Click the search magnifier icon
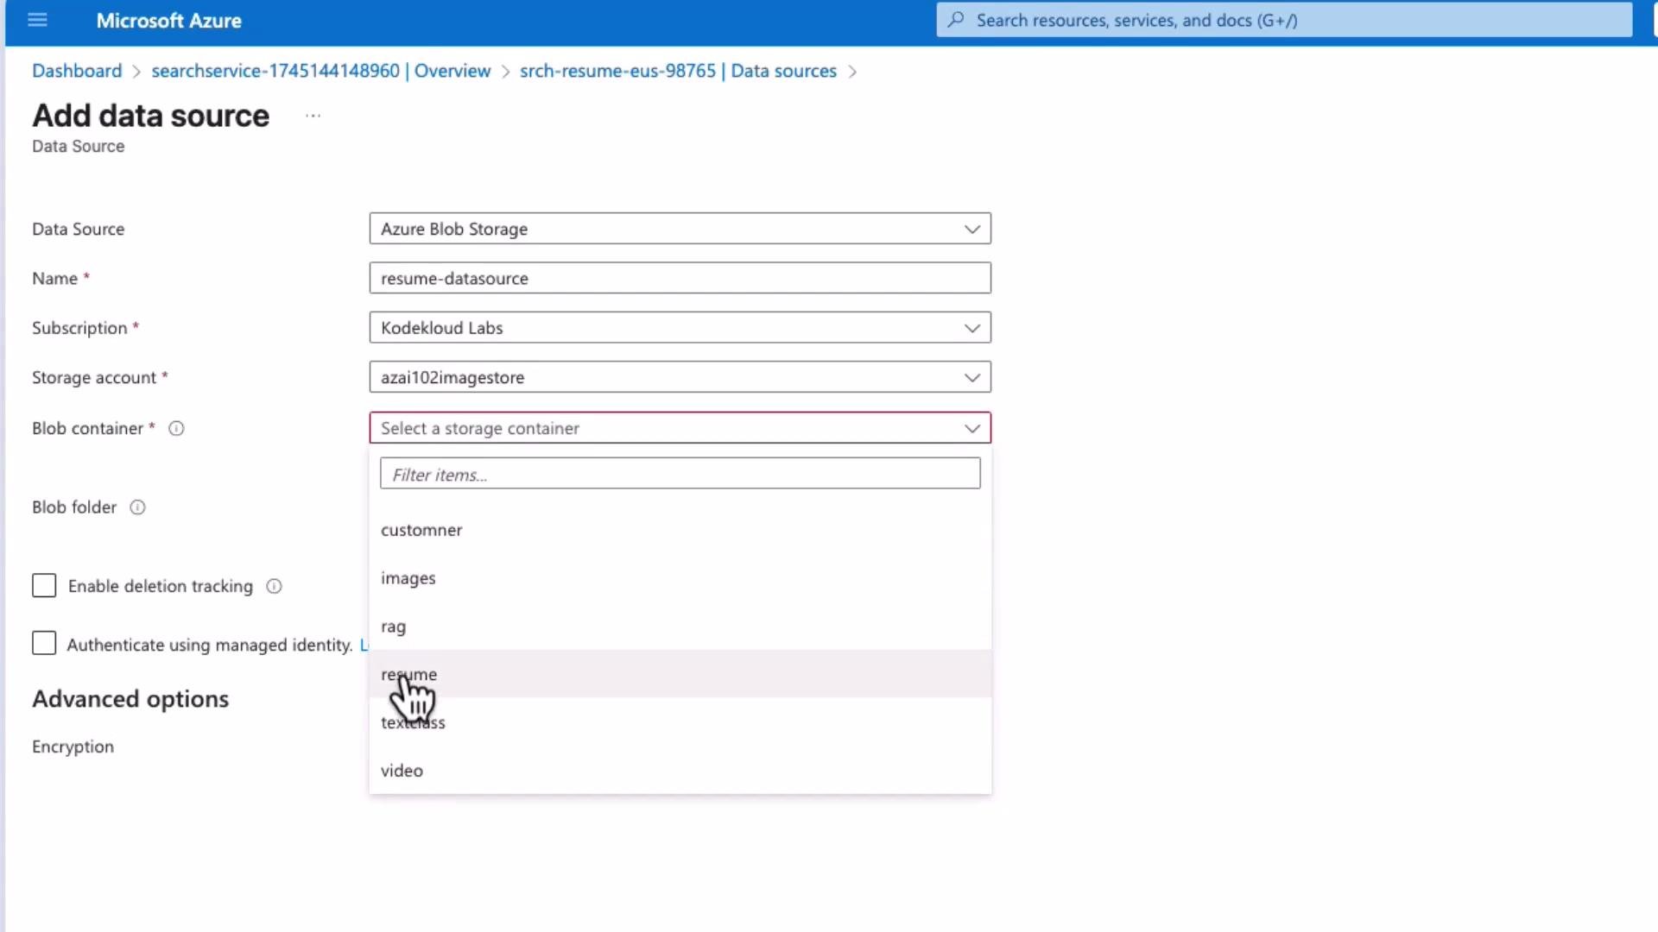This screenshot has width=1658, height=932. (x=956, y=20)
